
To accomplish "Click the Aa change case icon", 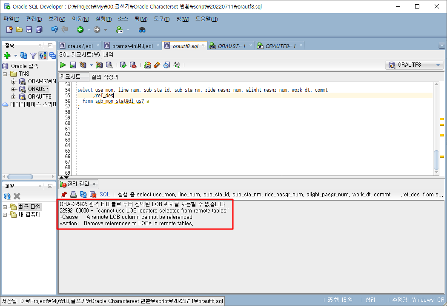I will point(177,65).
